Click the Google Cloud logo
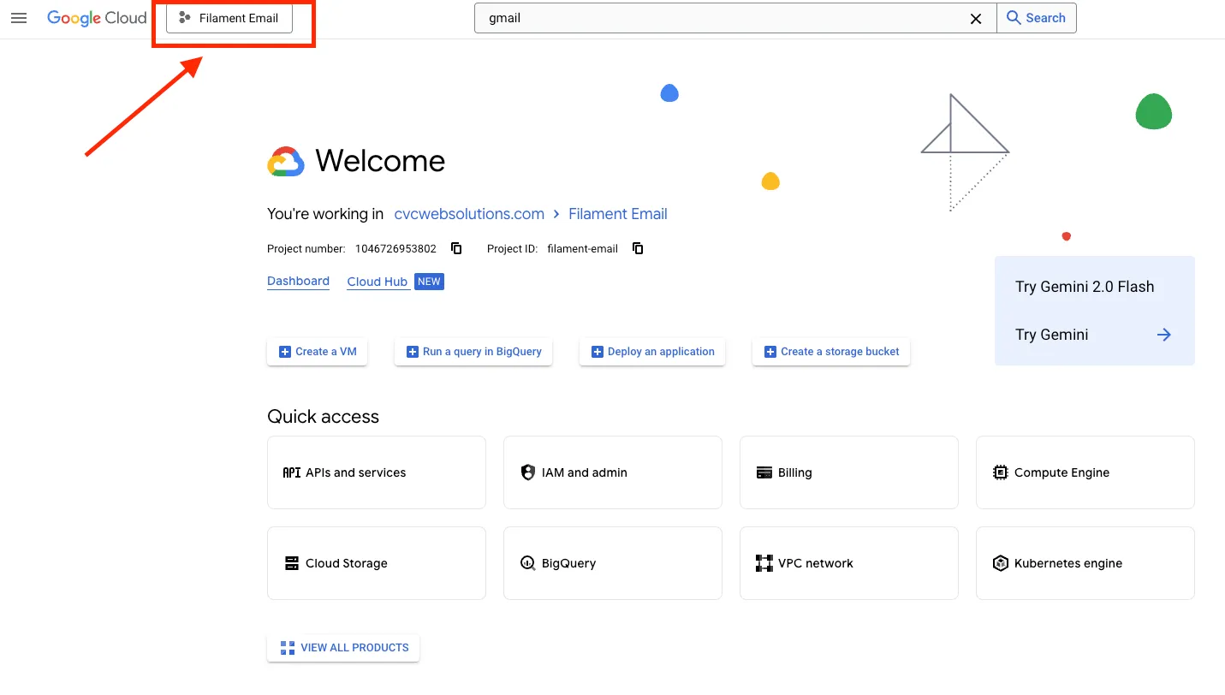 click(97, 18)
